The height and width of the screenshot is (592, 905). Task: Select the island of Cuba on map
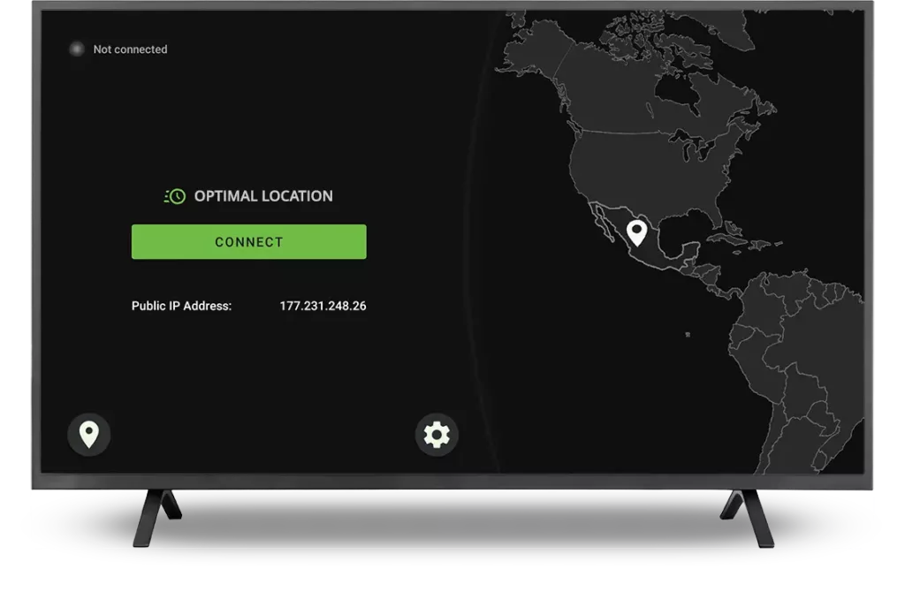click(726, 237)
